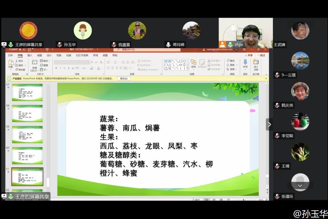Click the Dictate (听写) microphone icon
Image resolution: width=328 pixels, height=219 pixels.
(x=245, y=63)
